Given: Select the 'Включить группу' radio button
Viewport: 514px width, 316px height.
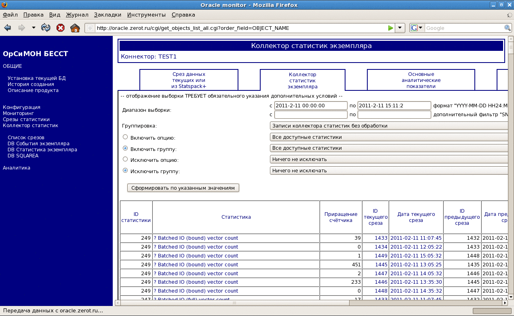Looking at the screenshot, I should (125, 149).
